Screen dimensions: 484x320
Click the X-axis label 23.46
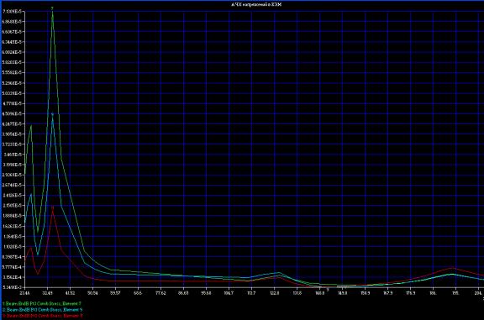(25, 292)
